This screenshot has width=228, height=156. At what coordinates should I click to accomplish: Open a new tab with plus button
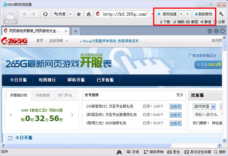coord(76,31)
